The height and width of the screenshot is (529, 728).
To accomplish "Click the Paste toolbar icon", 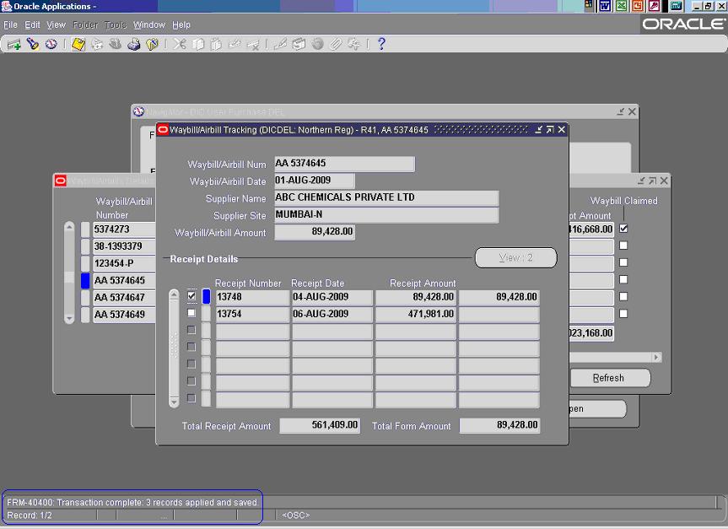I will coord(216,44).
